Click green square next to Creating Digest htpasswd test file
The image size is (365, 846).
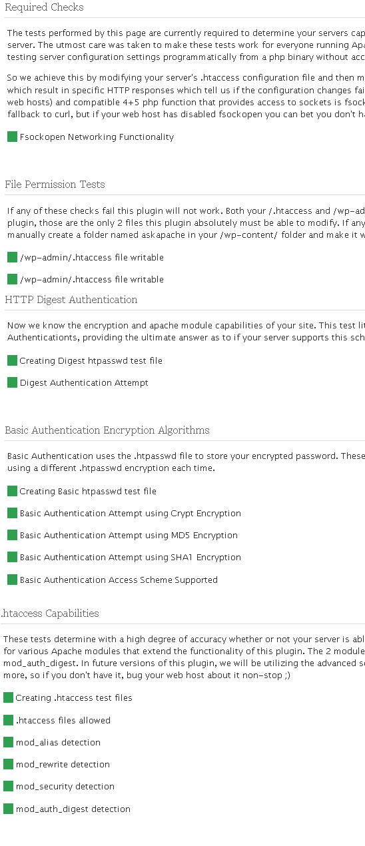(x=12, y=360)
